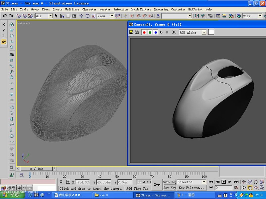
Task: Activate the Select Object arrow tool
Action: 56,16
